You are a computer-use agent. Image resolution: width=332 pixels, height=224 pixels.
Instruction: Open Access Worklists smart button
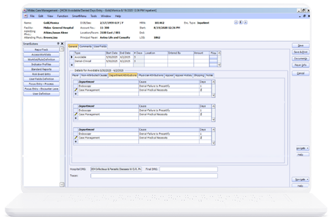click(41, 55)
